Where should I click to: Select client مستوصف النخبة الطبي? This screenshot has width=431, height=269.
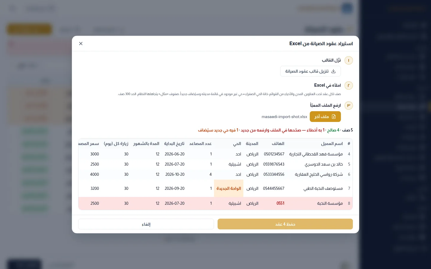[323, 189]
